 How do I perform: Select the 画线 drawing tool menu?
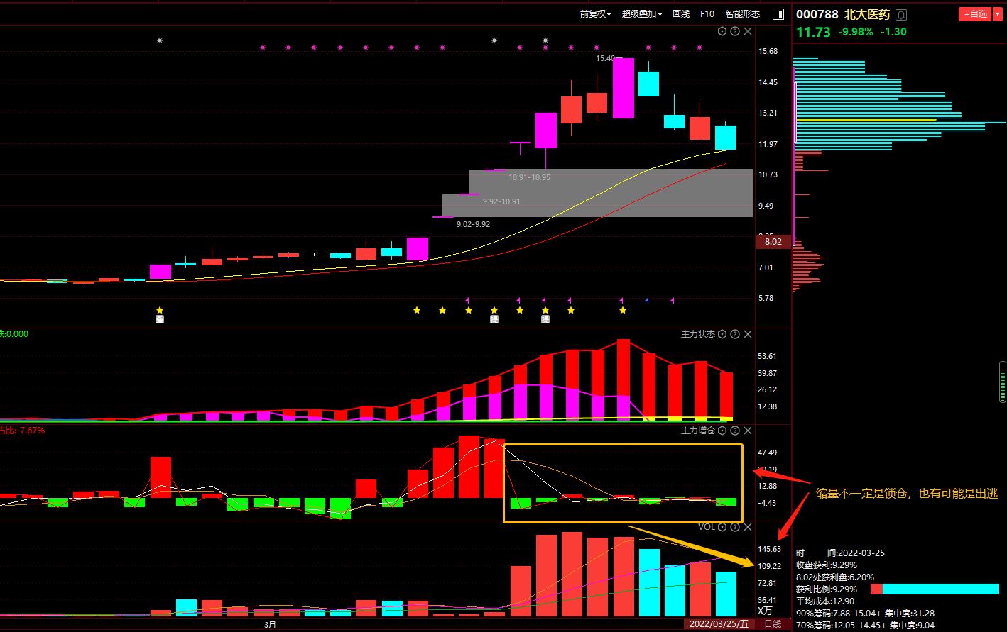tap(681, 14)
